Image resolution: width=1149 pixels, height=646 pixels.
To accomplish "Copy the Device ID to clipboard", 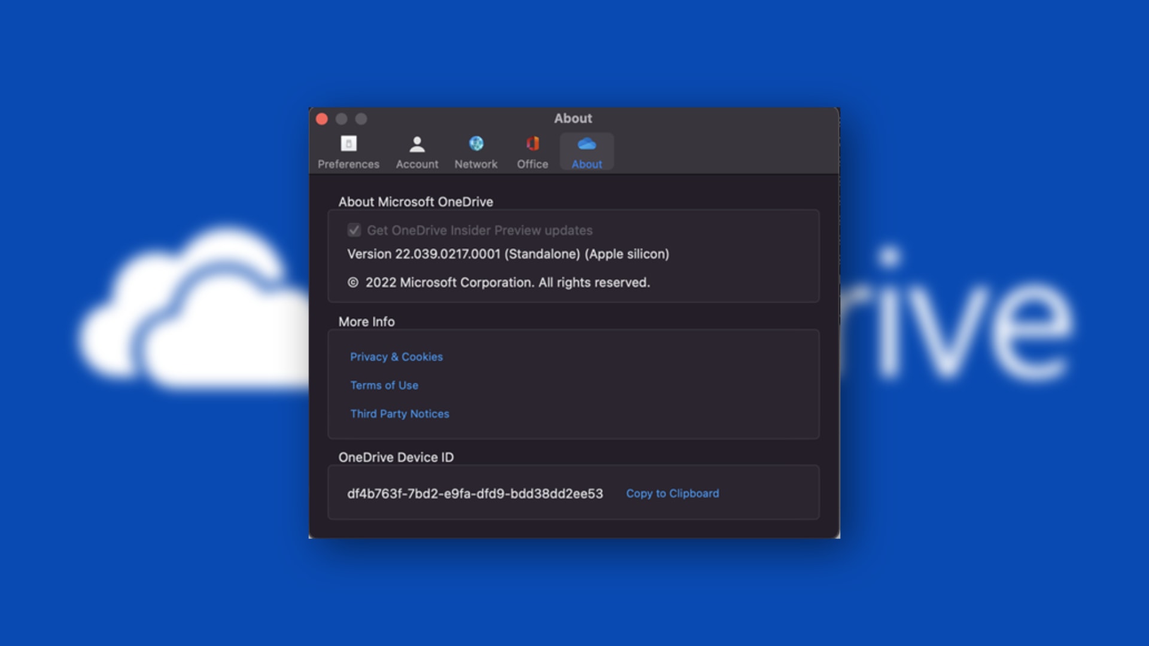I will [672, 493].
